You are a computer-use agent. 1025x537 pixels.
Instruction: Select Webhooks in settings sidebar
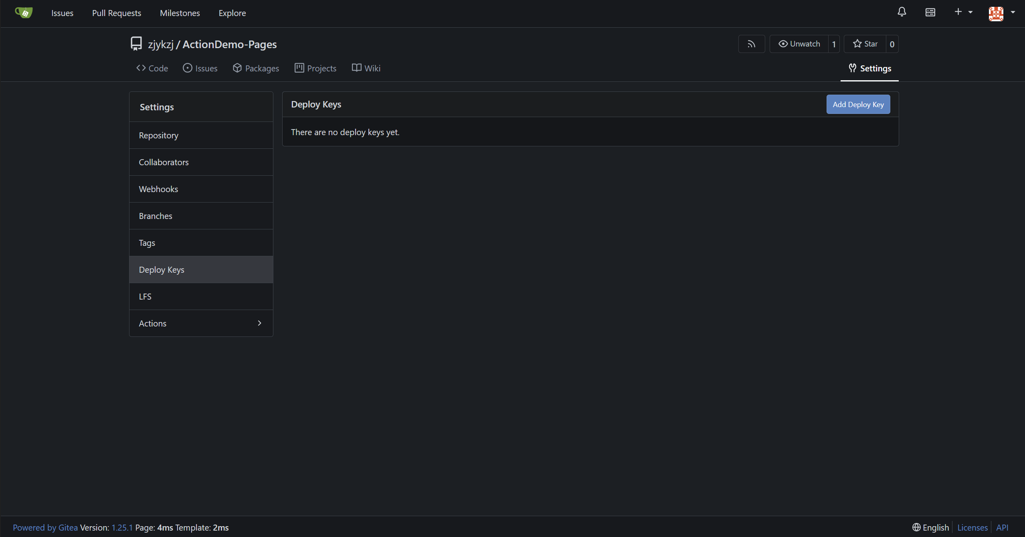coord(158,189)
